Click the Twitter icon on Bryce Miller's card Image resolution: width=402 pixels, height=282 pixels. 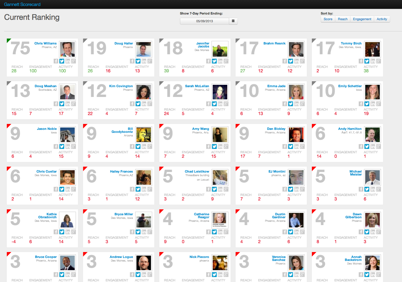pos(138,232)
